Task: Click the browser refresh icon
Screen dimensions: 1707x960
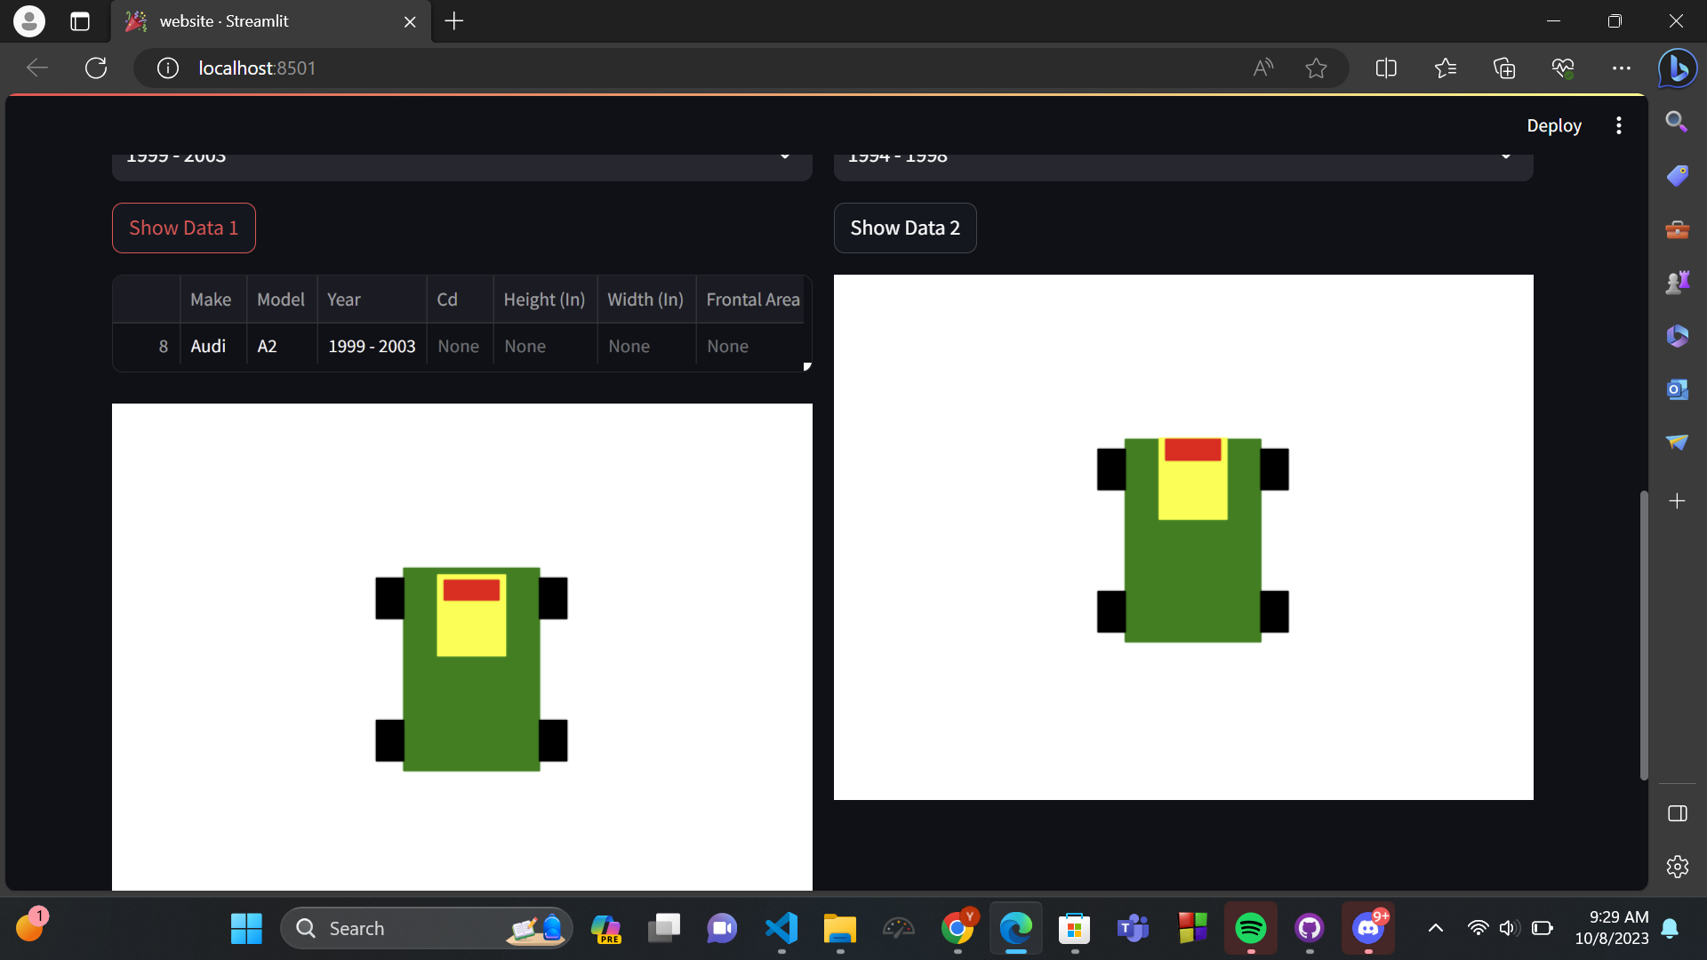Action: [96, 68]
